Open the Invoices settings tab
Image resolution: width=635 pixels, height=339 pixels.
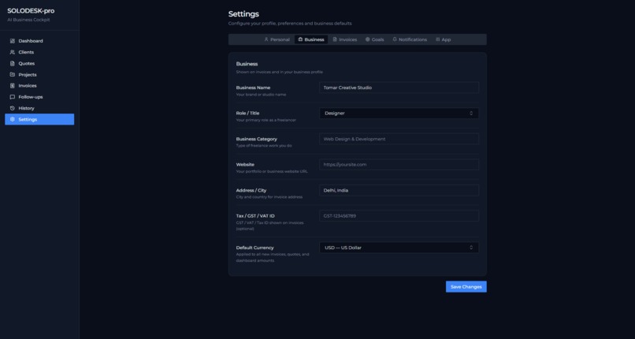point(345,39)
